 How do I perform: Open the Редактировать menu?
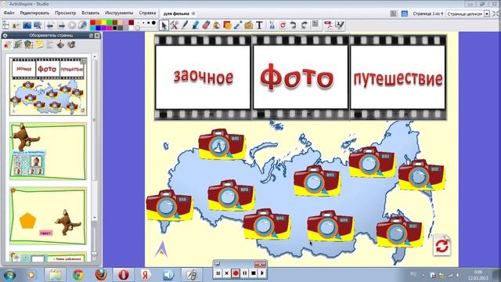coord(34,13)
